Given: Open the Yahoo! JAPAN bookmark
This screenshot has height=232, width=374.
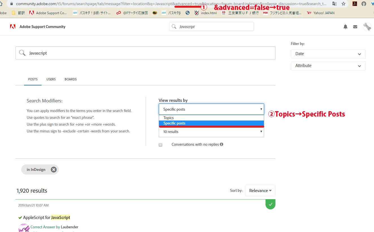Looking at the screenshot, I should coord(321,13).
